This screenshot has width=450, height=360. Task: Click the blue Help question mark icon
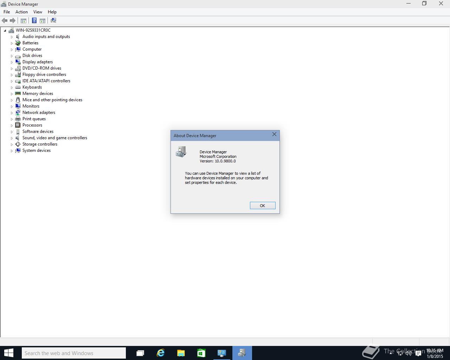point(34,21)
